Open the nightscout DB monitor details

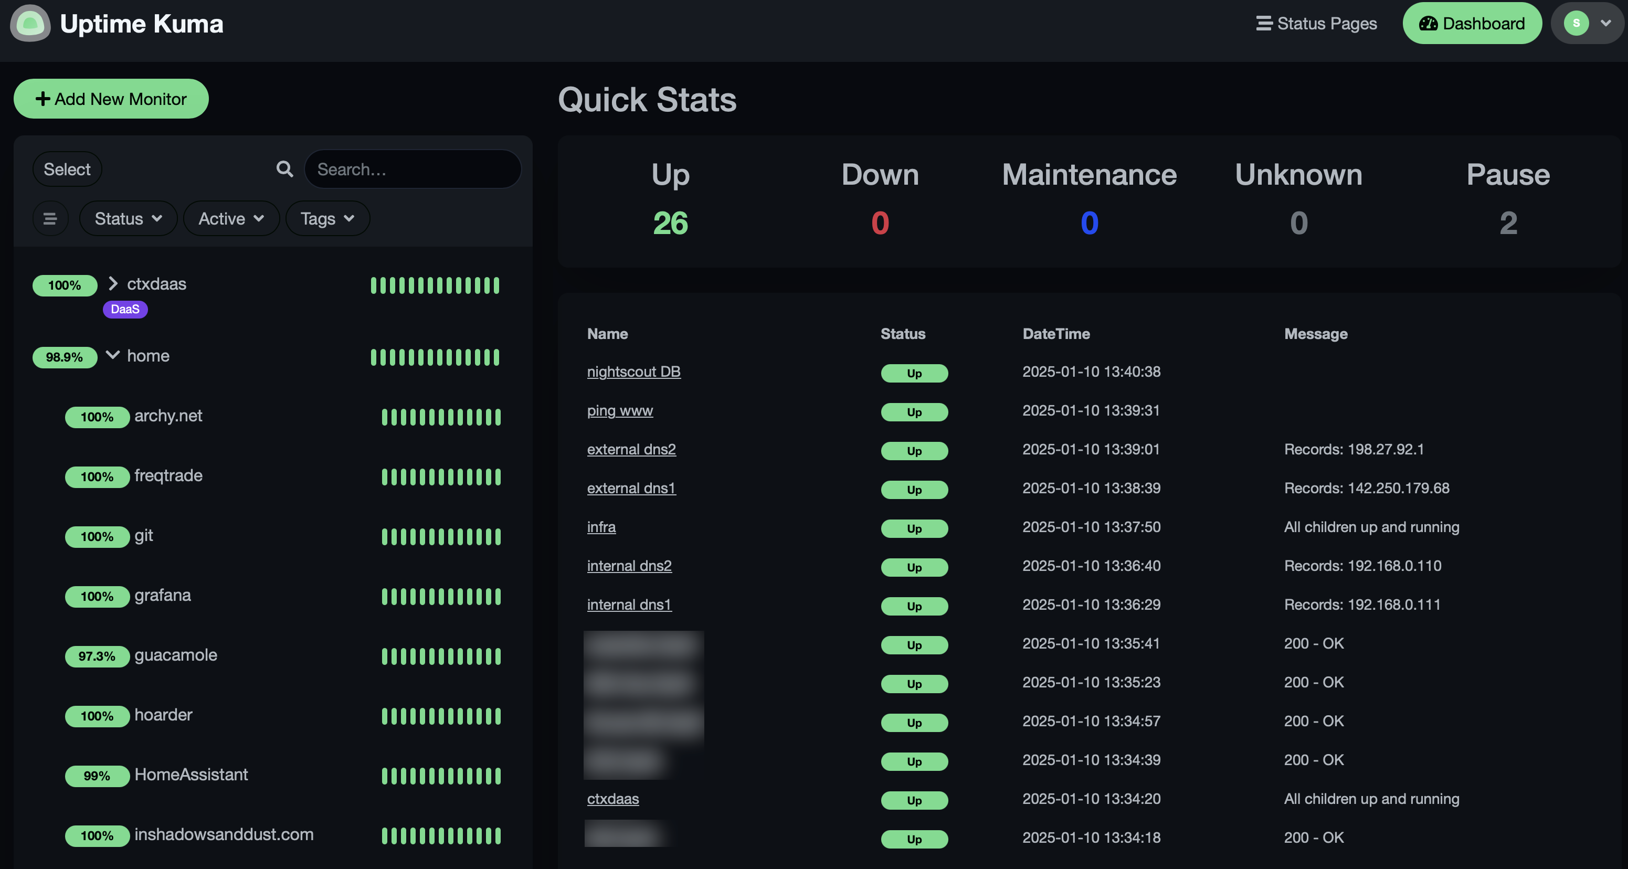click(x=633, y=372)
